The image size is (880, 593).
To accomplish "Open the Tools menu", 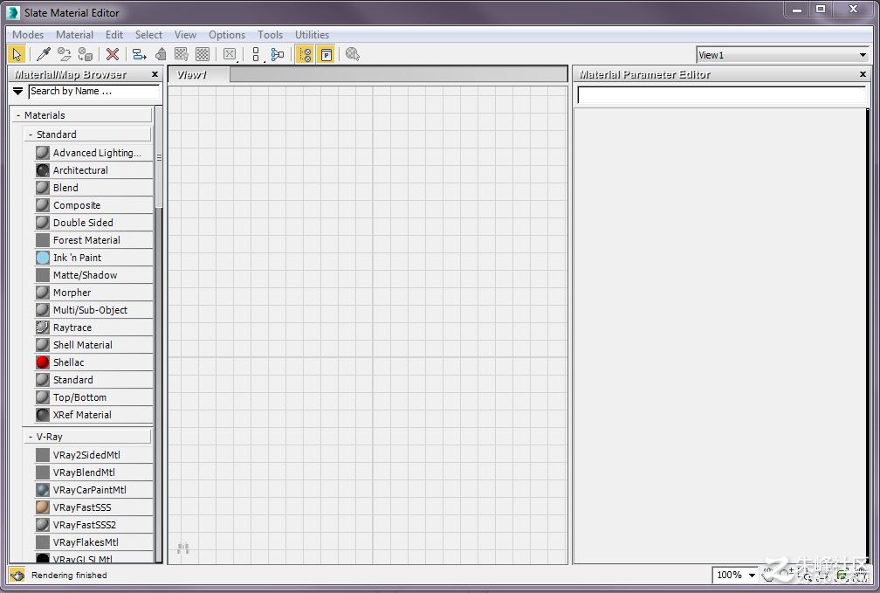I will (270, 35).
